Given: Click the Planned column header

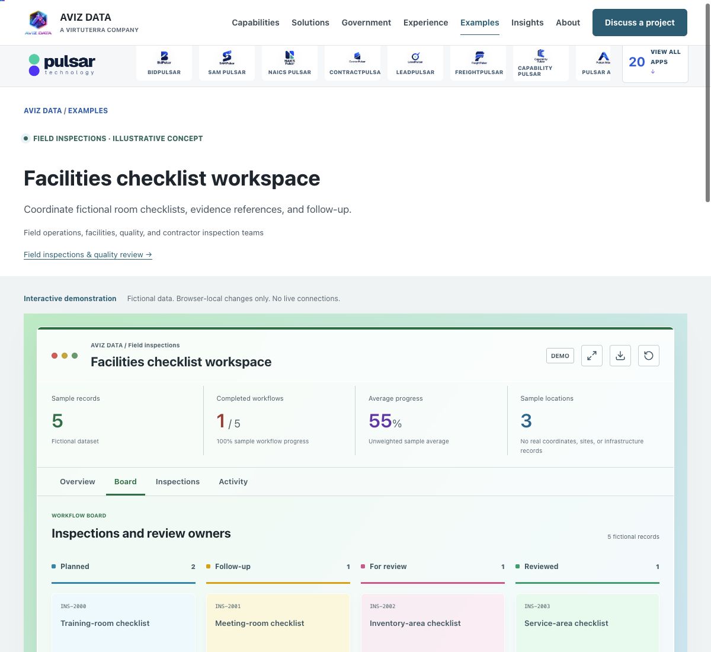Looking at the screenshot, I should coord(123,567).
